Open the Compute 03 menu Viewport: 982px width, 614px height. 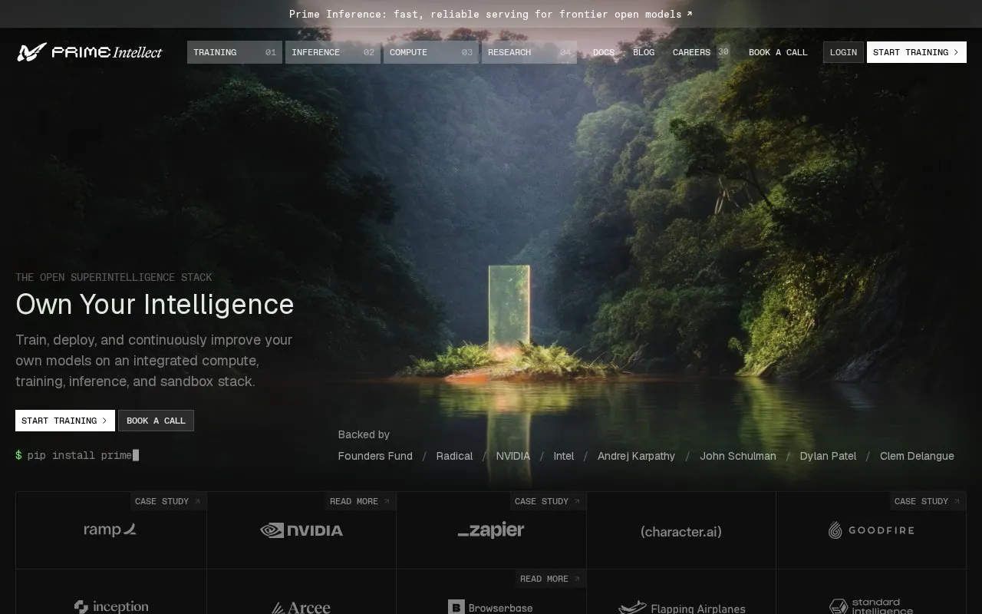coord(431,52)
